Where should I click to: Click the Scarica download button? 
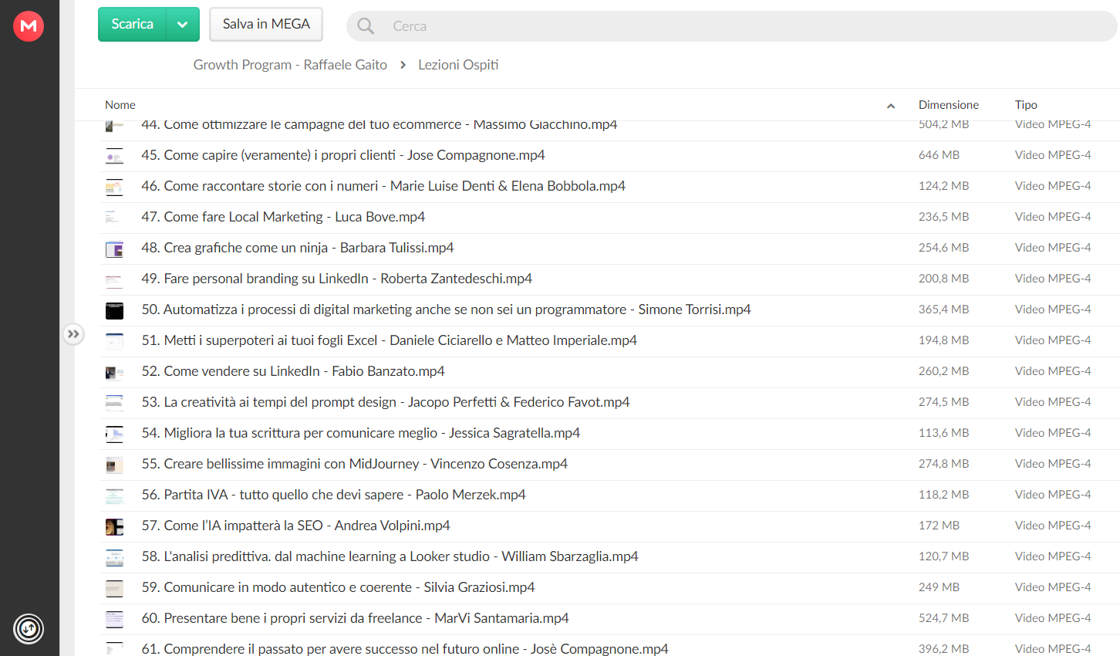point(132,24)
